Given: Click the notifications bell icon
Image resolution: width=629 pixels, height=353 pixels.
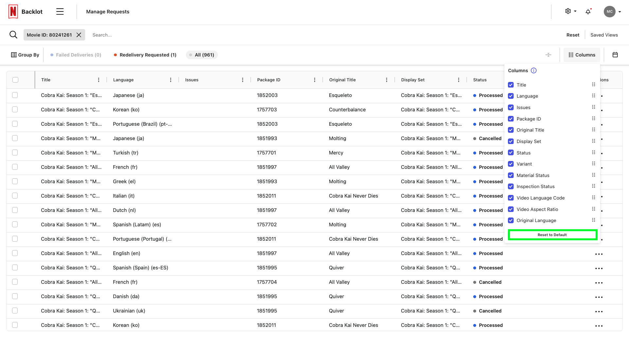Looking at the screenshot, I should click(x=588, y=11).
